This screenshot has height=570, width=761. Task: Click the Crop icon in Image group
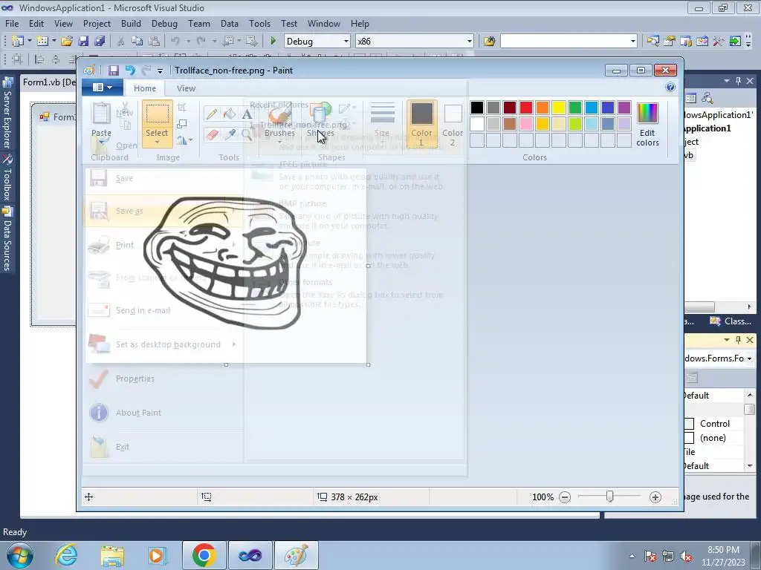182,108
